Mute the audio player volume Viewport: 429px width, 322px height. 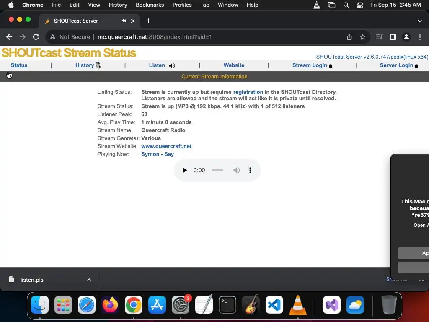pos(236,170)
